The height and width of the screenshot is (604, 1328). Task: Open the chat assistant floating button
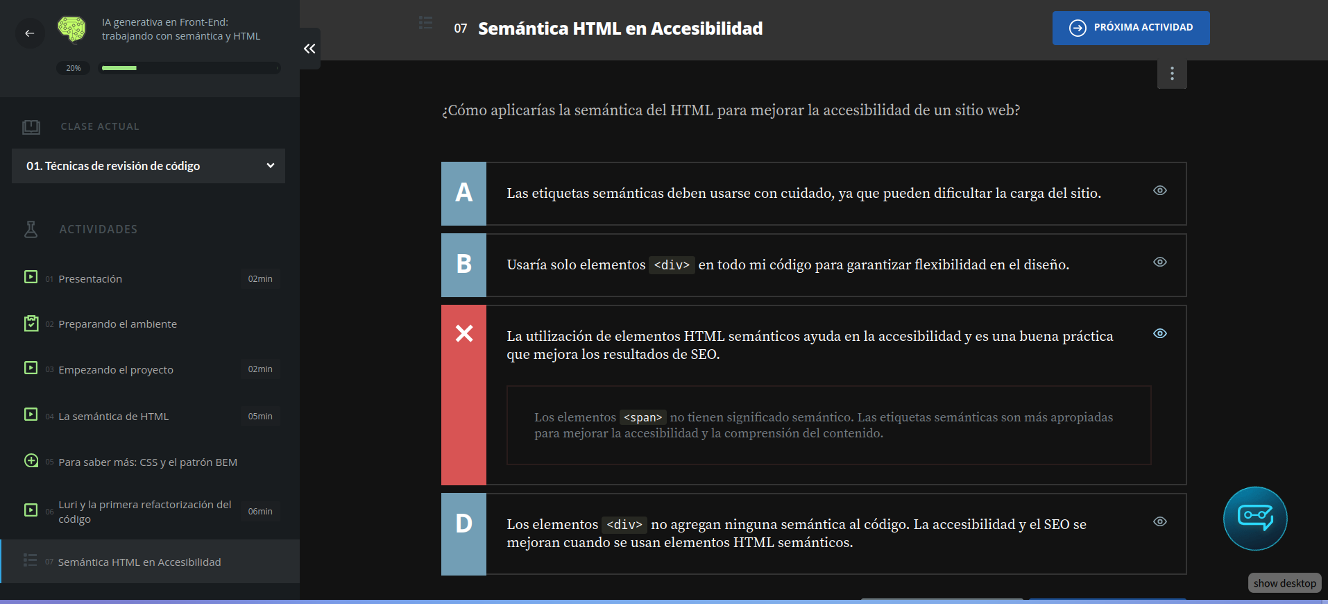click(1255, 519)
